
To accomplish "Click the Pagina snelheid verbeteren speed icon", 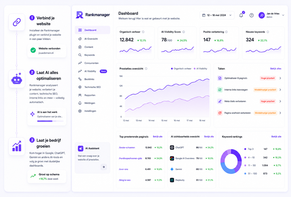I will 220,113.
